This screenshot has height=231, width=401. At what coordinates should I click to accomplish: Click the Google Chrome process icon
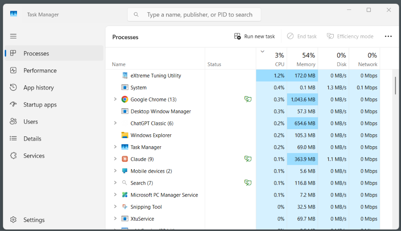(125, 99)
